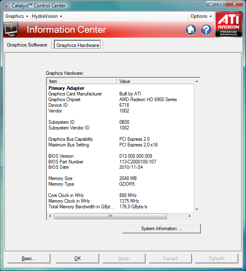Image resolution: width=246 pixels, height=271 pixels.
Task: Open the Options dropdown menu
Action: (x=201, y=16)
